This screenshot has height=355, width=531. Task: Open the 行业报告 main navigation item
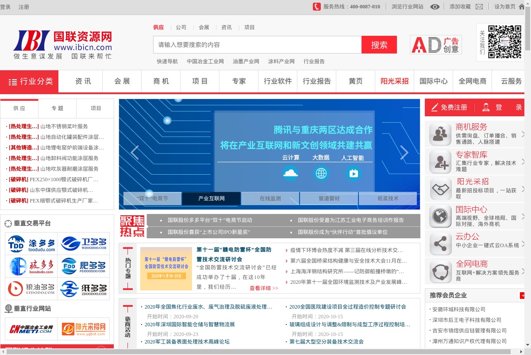pyautogui.click(x=317, y=81)
